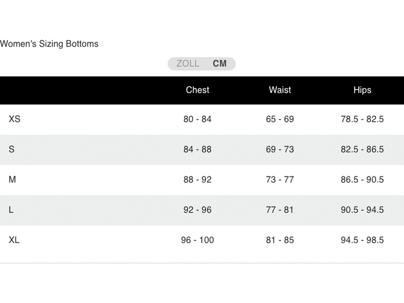Click M hips value 86.5 - 90.5
Screen dimensions: 404x303
(x=362, y=180)
